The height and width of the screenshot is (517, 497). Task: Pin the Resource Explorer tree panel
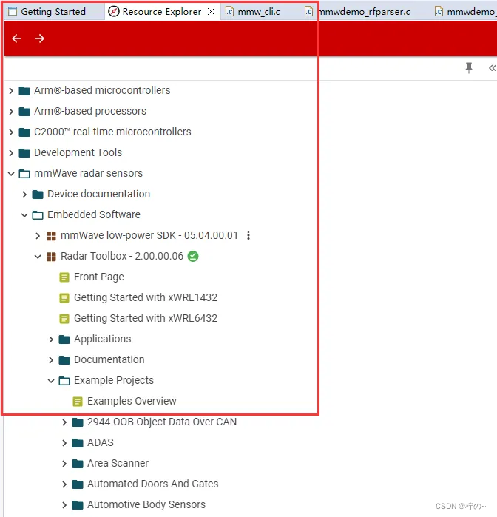point(469,68)
